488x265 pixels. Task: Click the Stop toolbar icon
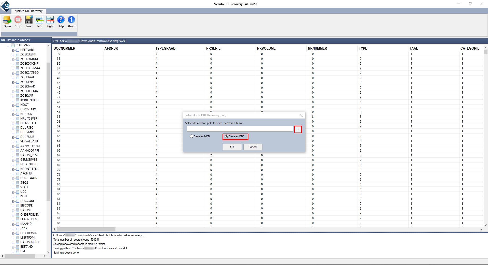point(18,20)
